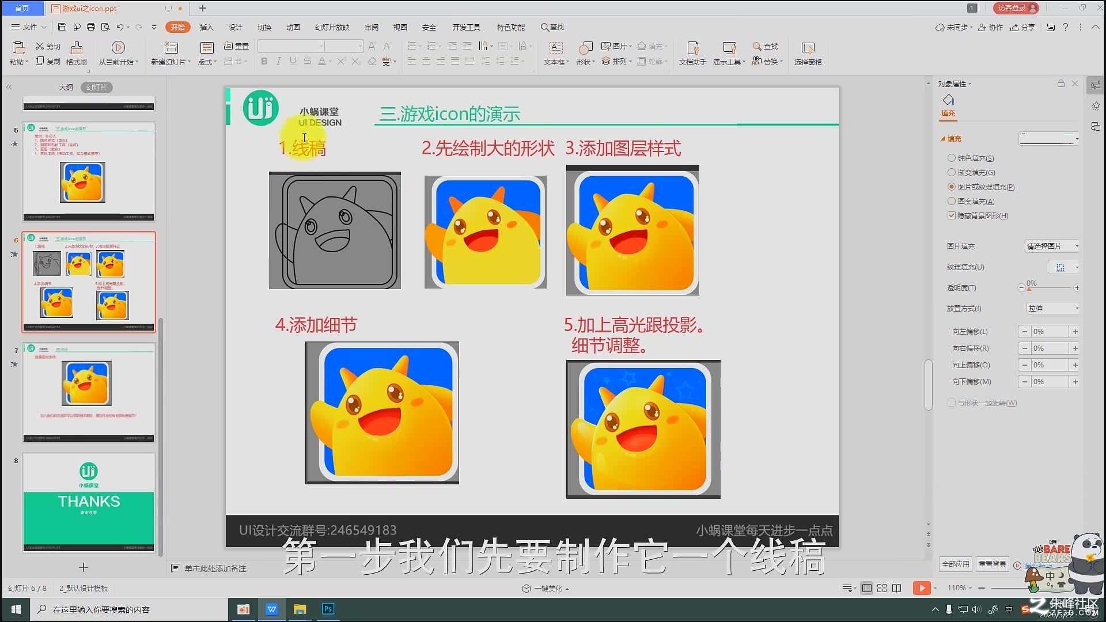Viewport: 1106px width, 622px height.
Task: Insert a Text Box (文本框)
Action: click(x=556, y=54)
